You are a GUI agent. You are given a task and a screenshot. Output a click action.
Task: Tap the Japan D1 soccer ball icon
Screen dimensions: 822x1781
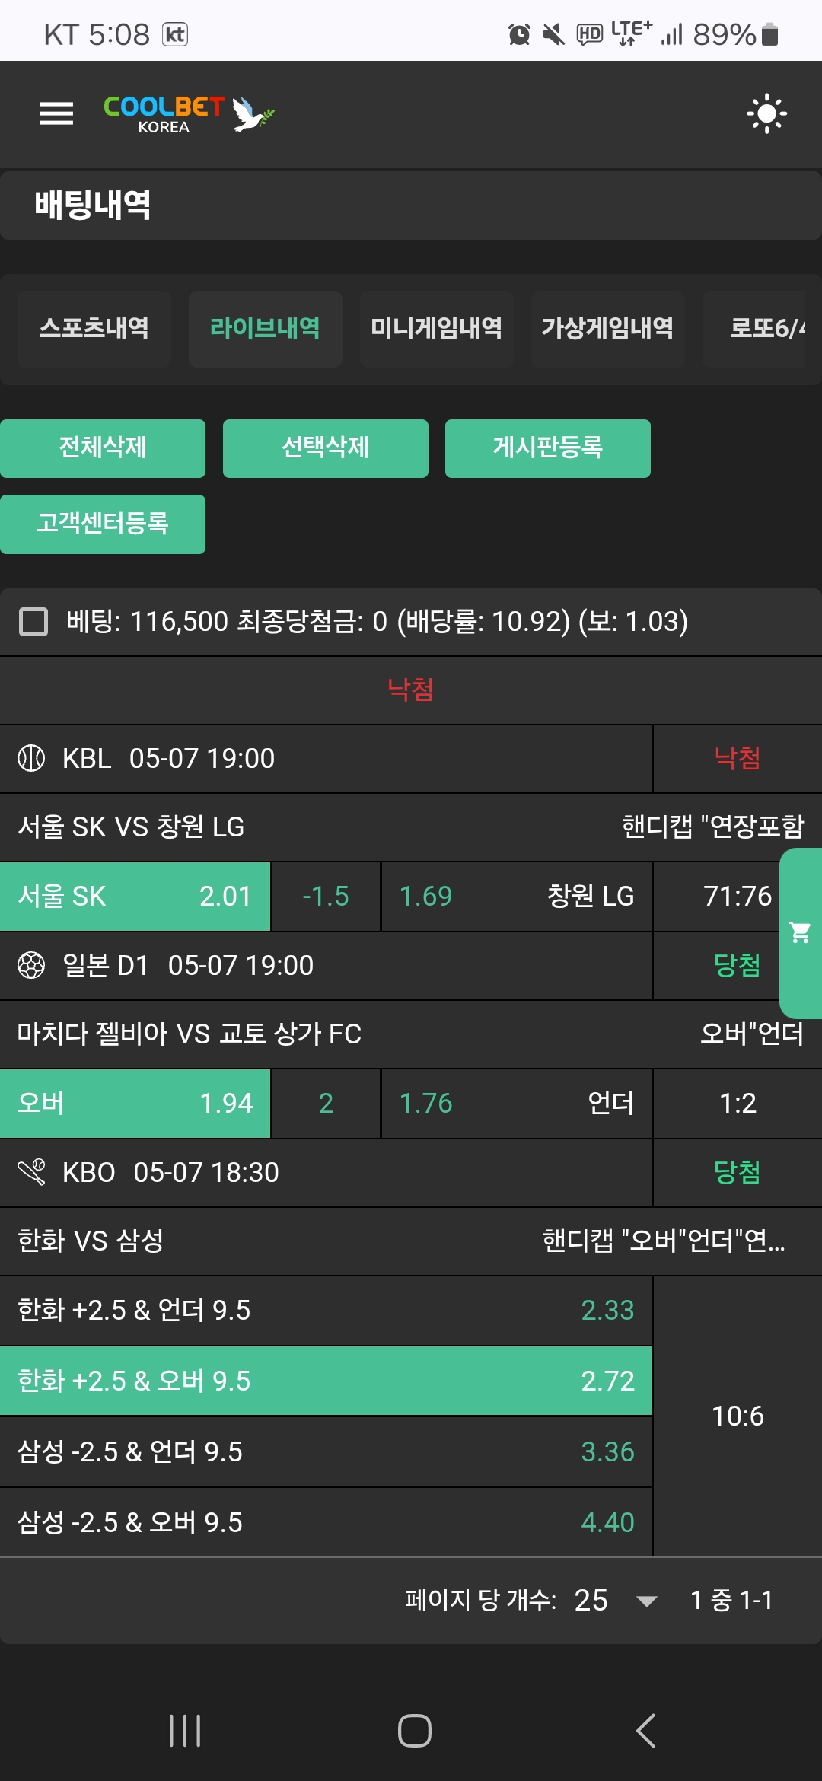coord(31,965)
